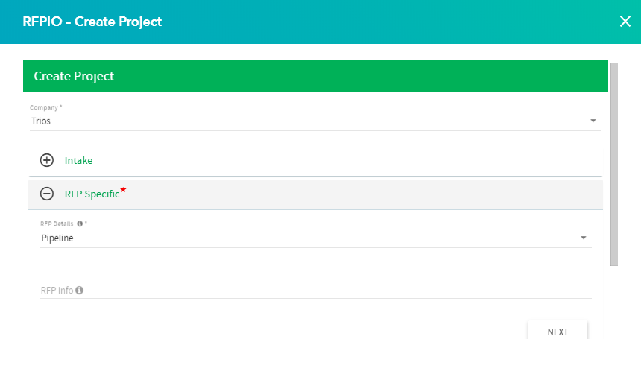The image size is (641, 374).
Task: Click the Company field label
Action: click(44, 107)
